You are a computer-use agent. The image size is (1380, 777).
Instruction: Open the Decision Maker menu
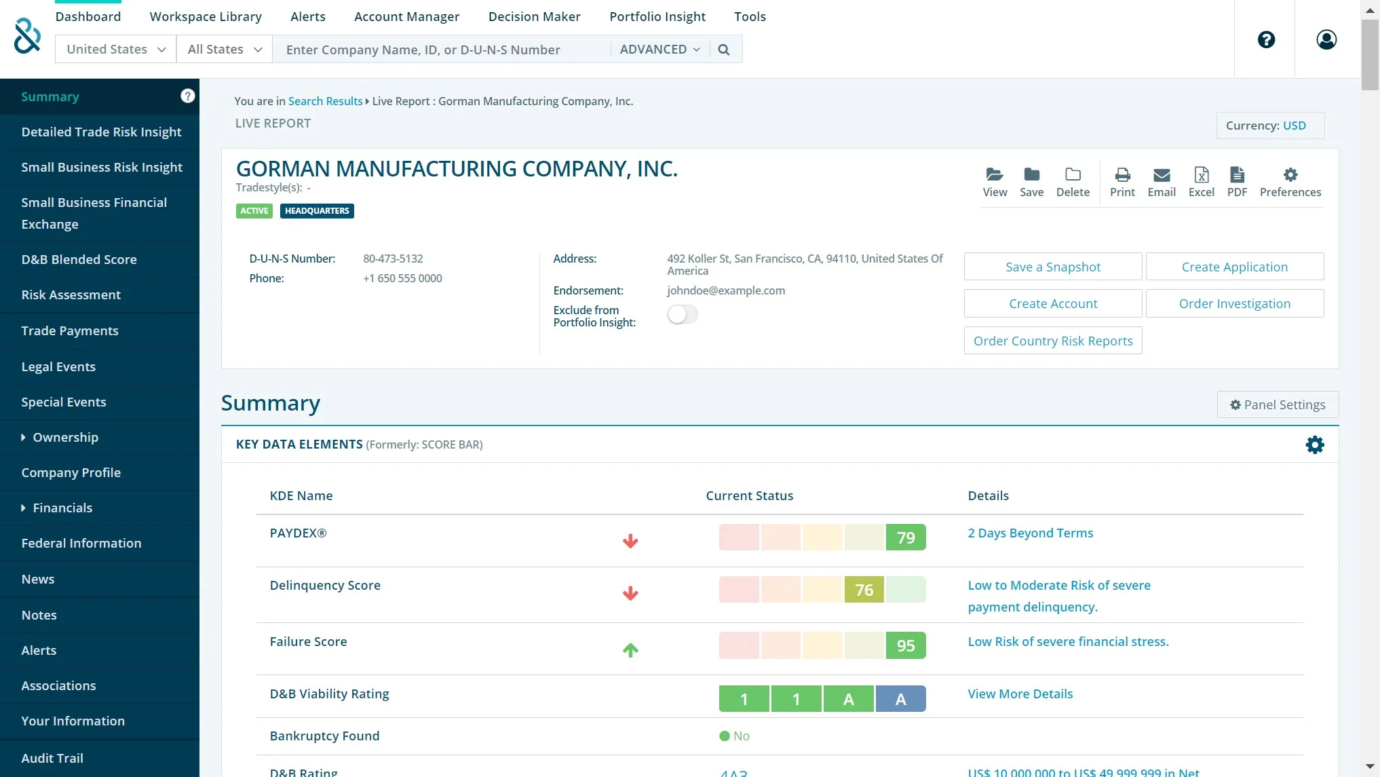tap(534, 16)
